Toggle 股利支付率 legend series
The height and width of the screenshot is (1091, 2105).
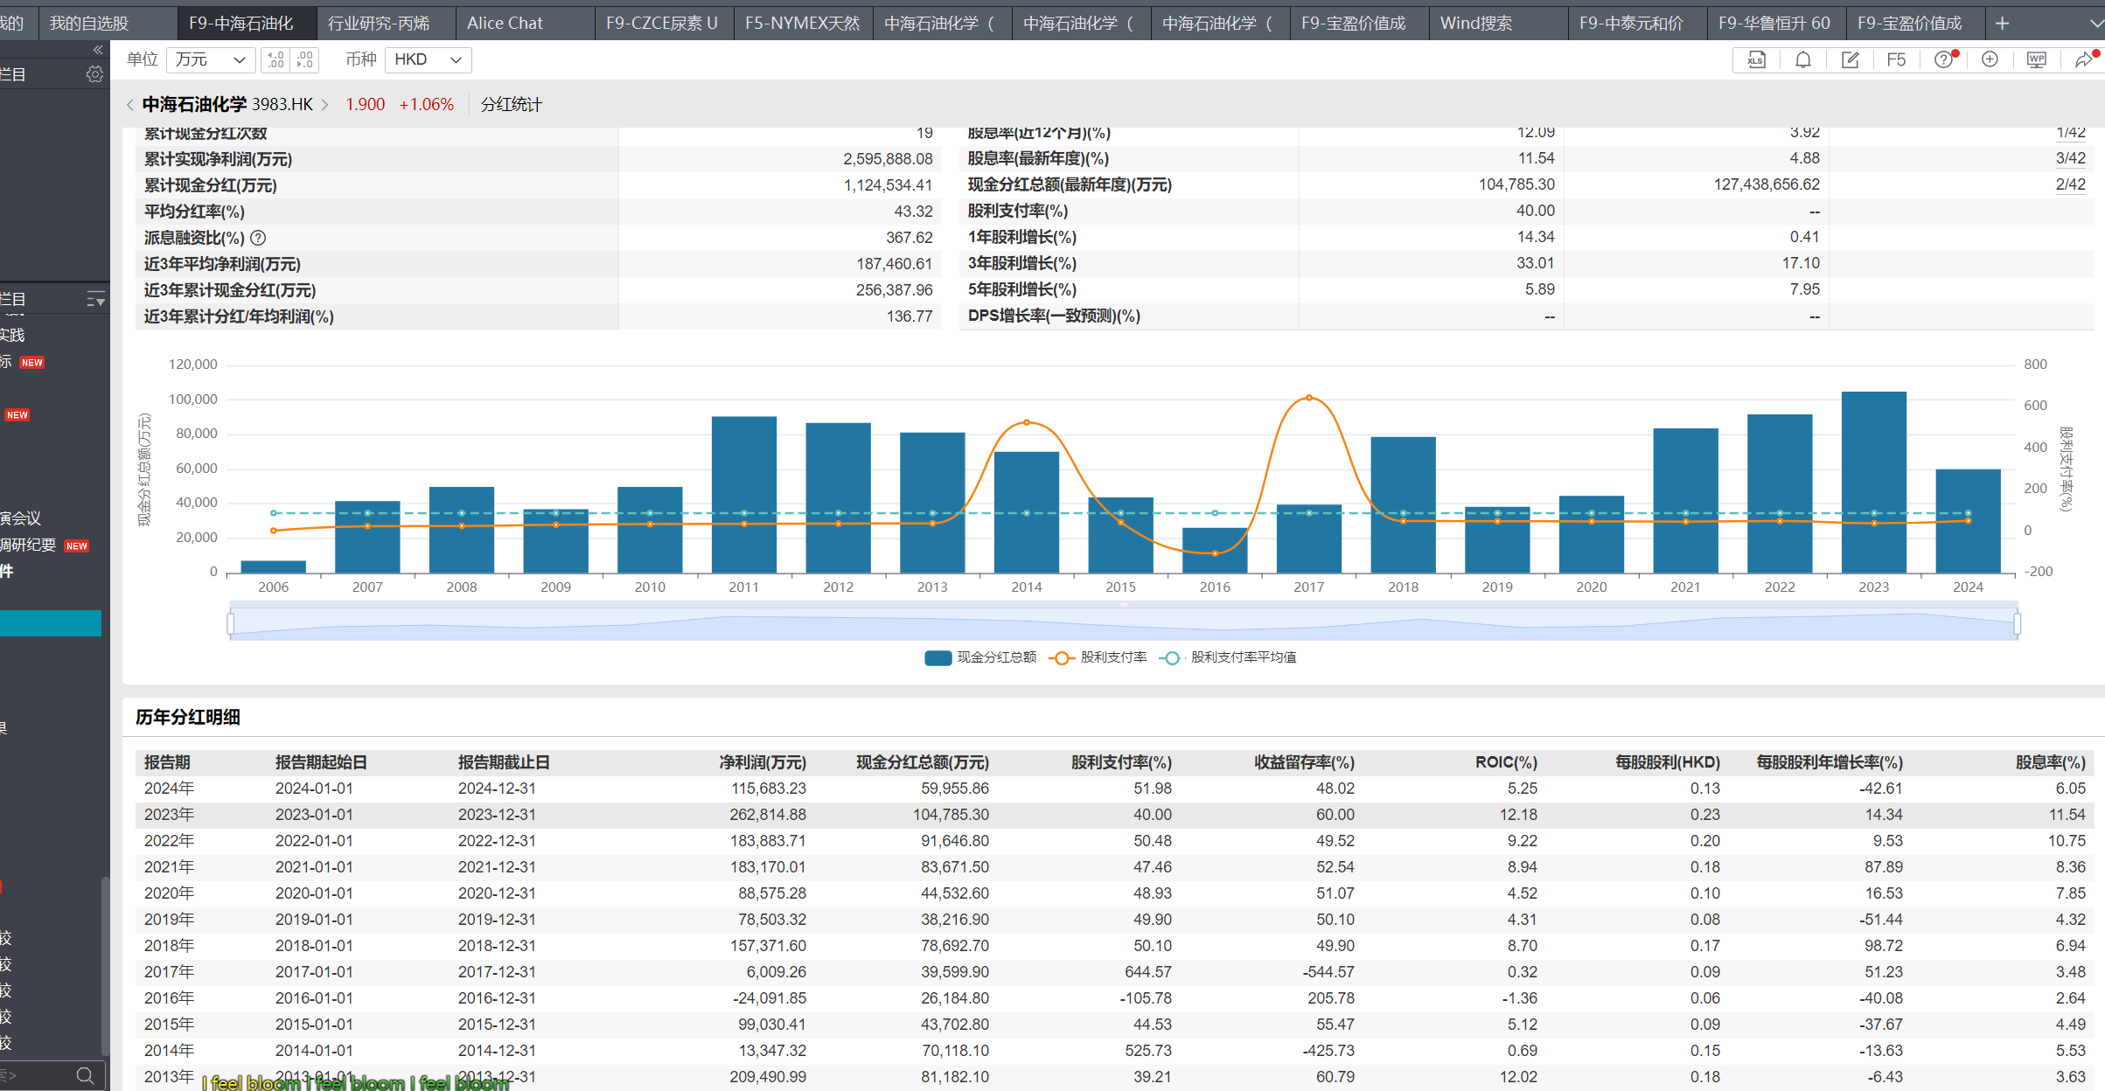tap(1098, 657)
